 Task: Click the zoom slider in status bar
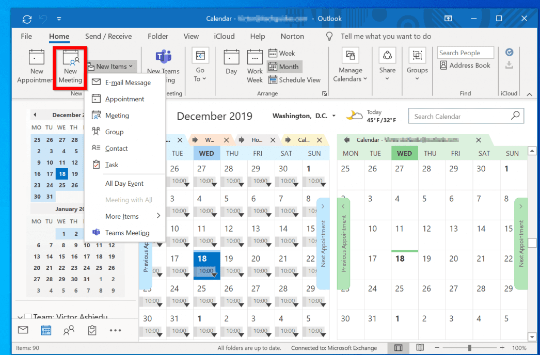click(469, 348)
